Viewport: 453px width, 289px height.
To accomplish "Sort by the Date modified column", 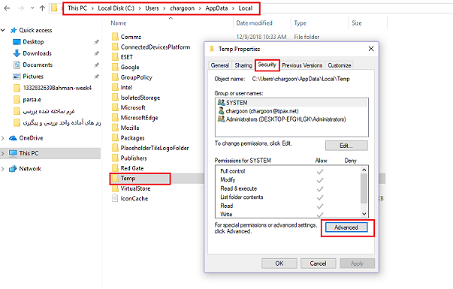I will [254, 23].
